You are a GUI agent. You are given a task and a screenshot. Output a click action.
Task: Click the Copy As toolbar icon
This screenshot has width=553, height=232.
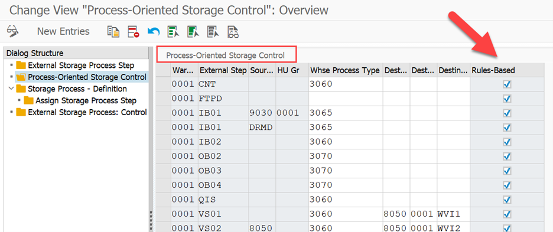click(x=113, y=31)
